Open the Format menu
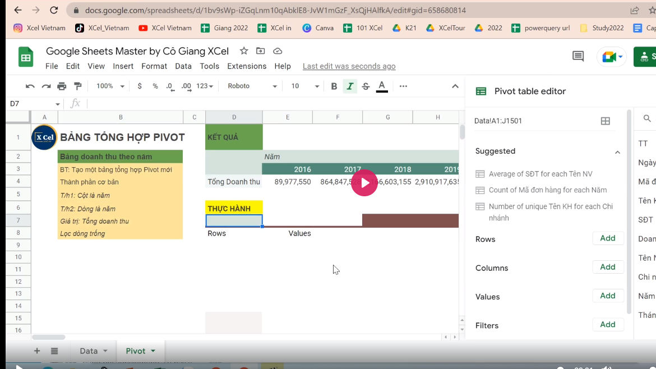This screenshot has height=369, width=656. pos(154,66)
